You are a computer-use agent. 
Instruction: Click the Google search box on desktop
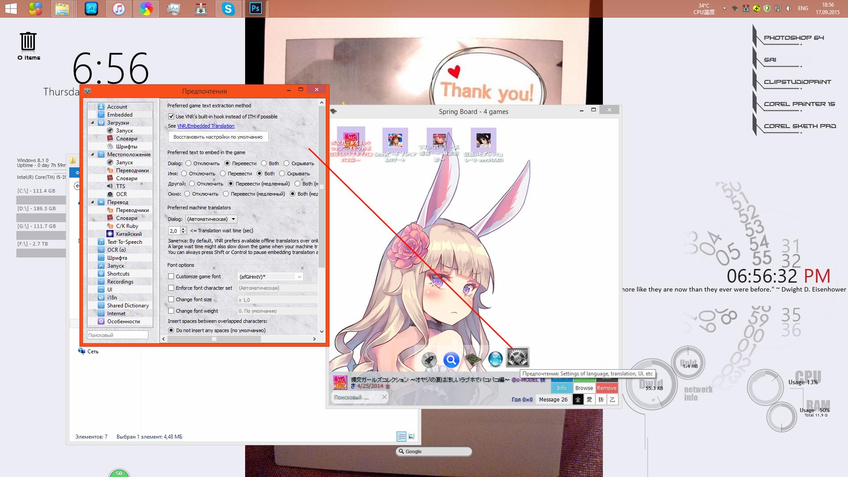(x=434, y=451)
